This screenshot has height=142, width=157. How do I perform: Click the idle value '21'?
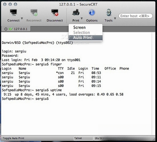tap(73, 73)
